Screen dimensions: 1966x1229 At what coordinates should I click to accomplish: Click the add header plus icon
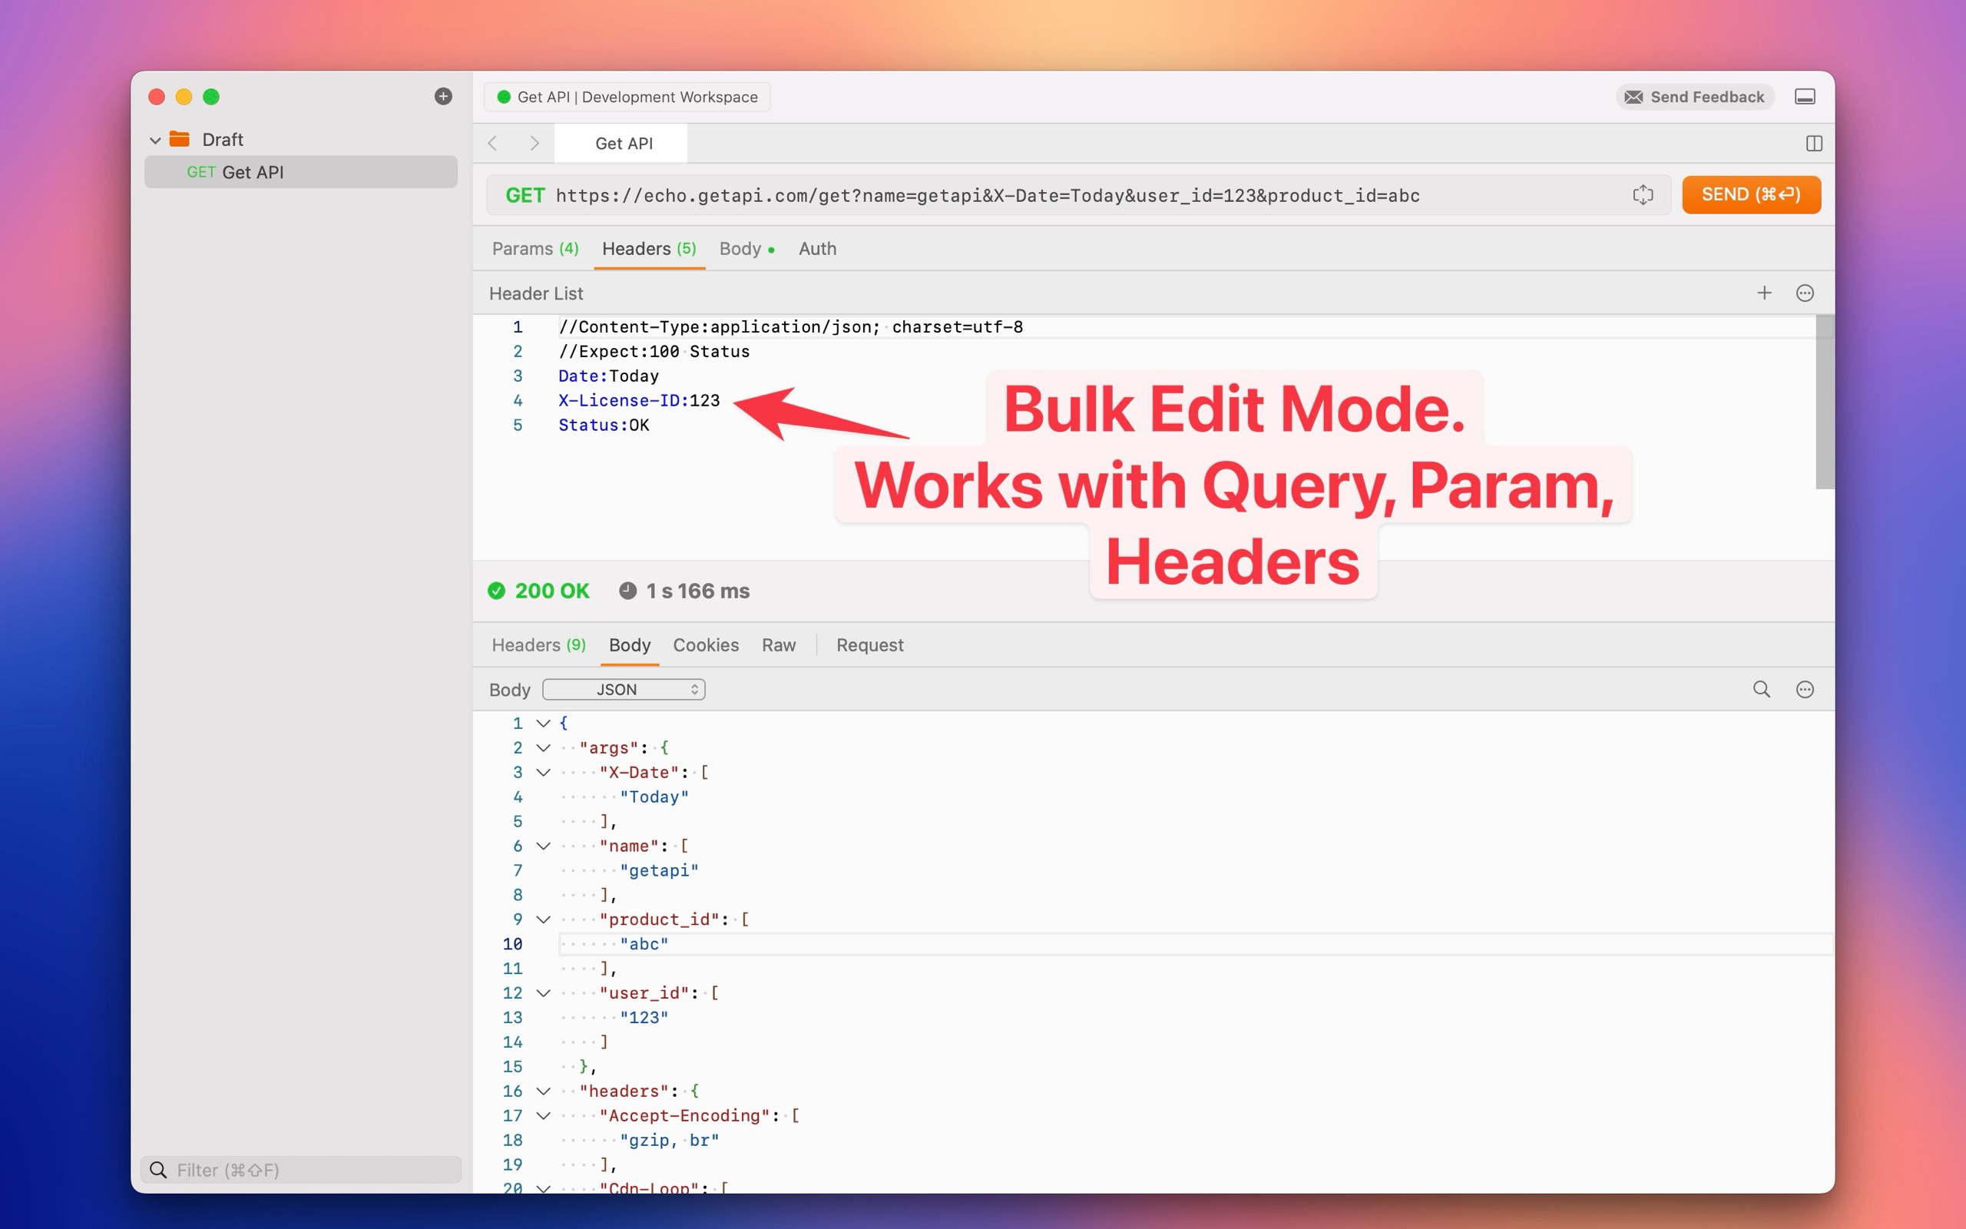click(x=1764, y=293)
